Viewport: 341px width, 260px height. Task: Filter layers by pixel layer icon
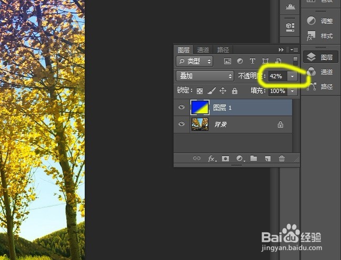tap(227, 61)
